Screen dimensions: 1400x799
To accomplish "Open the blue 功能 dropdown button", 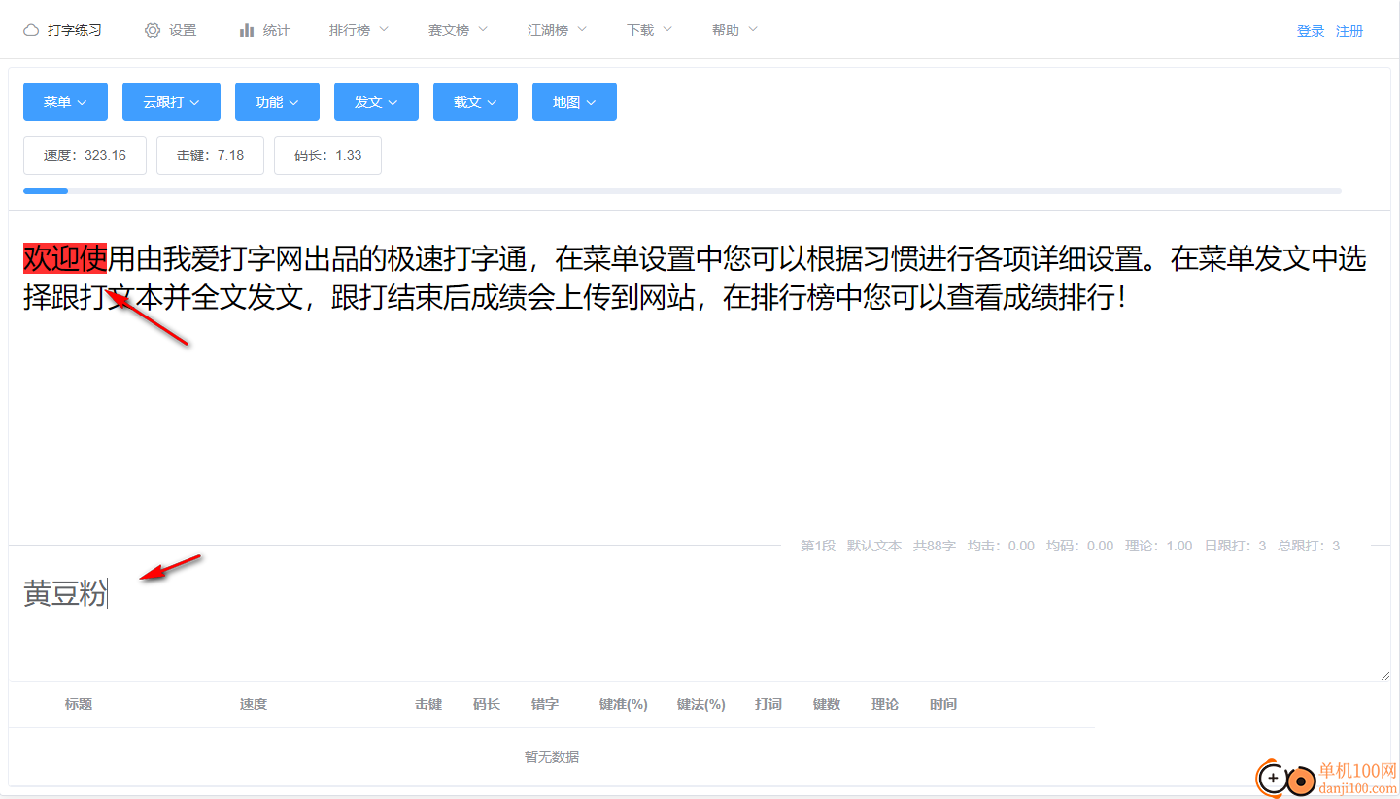I will coord(277,102).
